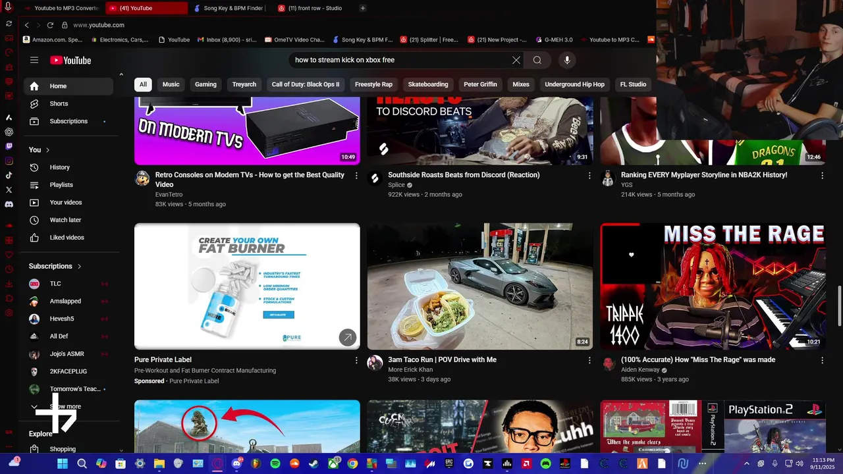
Task: Open options for Miss The Rage video
Action: pyautogui.click(x=822, y=361)
